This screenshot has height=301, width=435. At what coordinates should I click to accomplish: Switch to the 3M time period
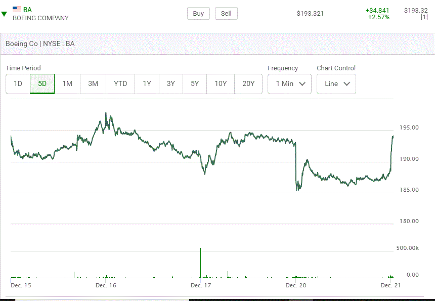point(93,84)
